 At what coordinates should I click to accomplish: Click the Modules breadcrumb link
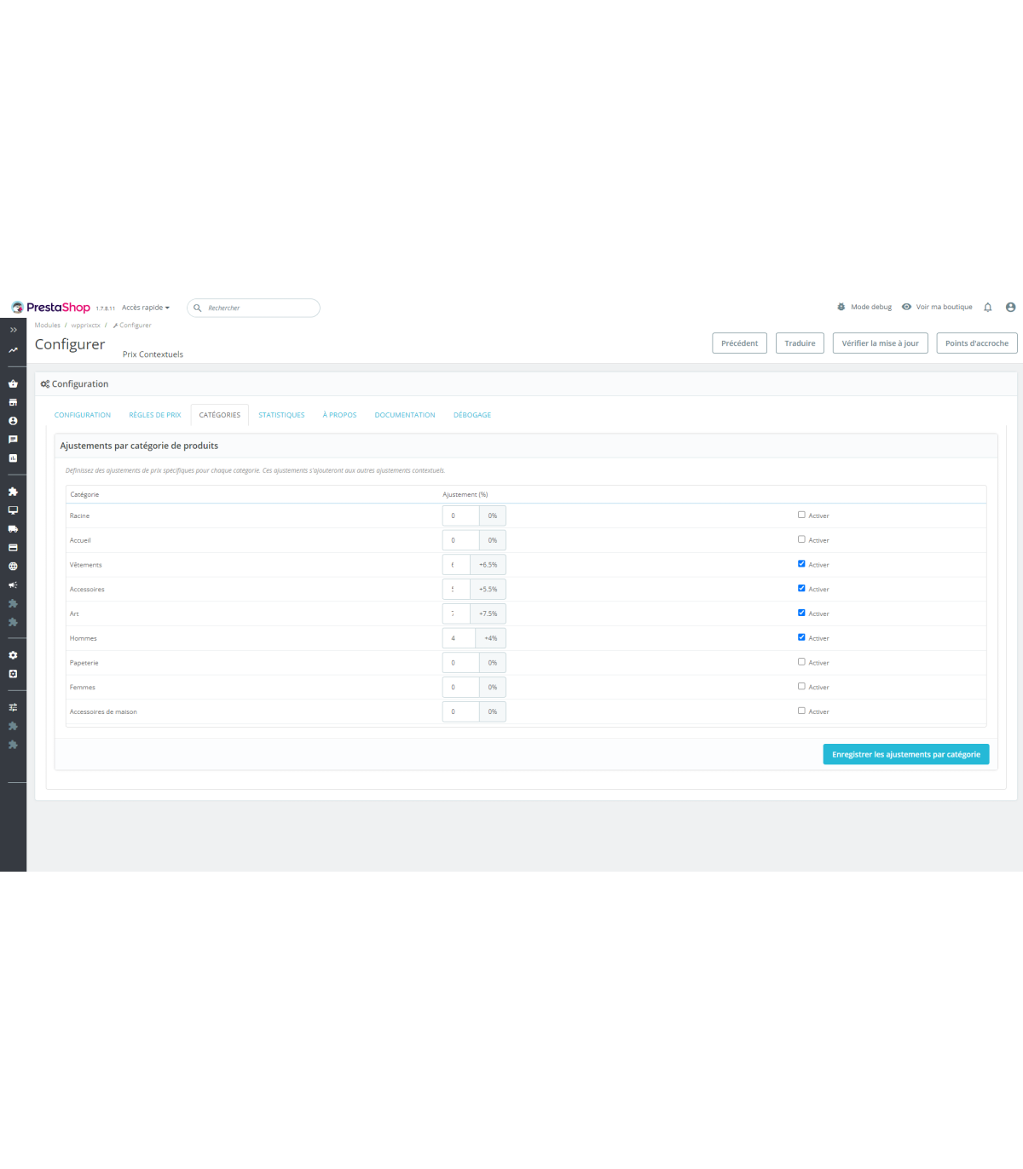coord(48,325)
